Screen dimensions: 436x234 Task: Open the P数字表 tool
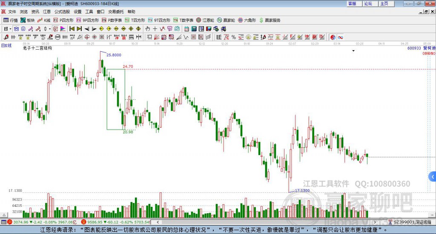[112, 20]
